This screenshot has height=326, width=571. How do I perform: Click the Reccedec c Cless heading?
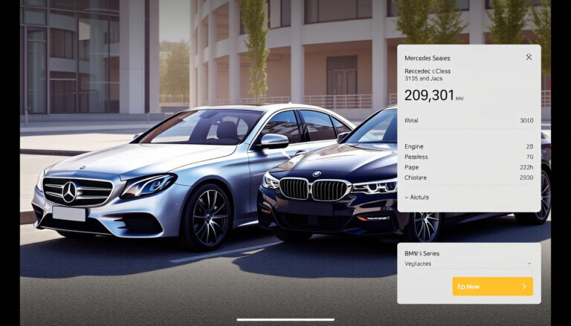tap(428, 71)
